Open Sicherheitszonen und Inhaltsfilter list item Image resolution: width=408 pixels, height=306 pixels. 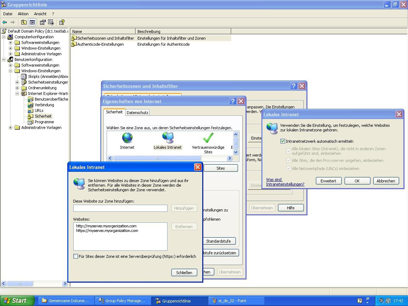pos(105,38)
